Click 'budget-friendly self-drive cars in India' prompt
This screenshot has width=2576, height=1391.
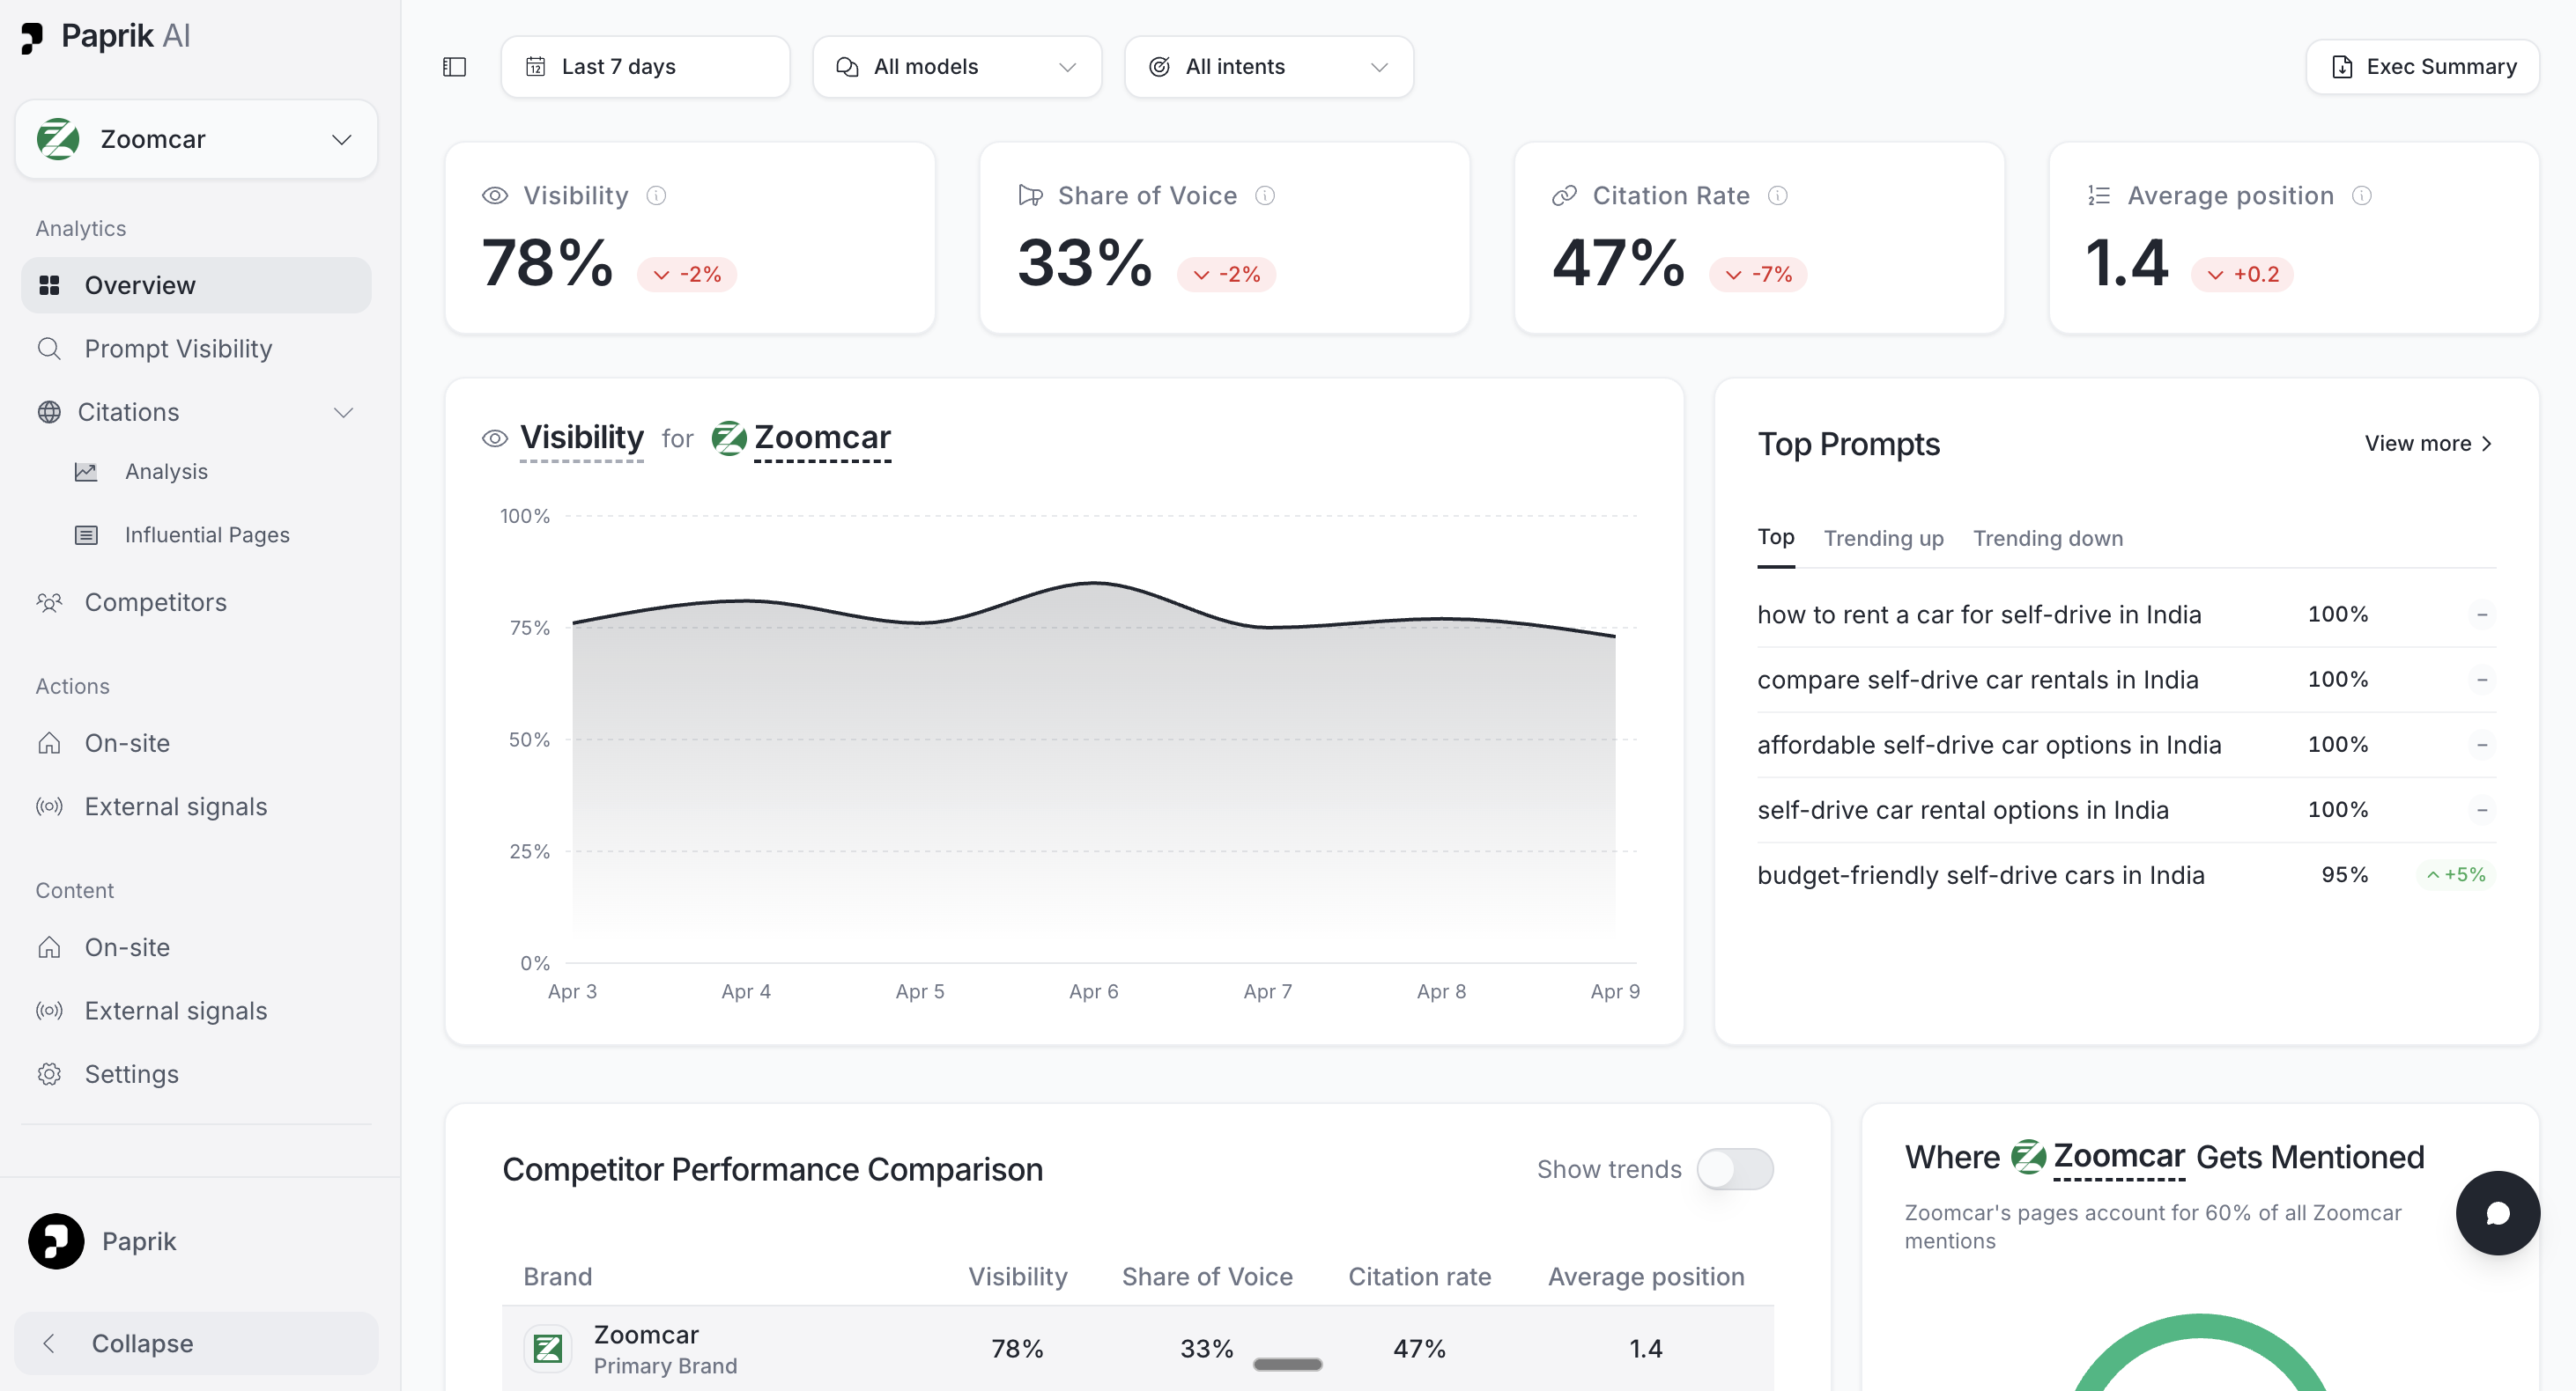click(x=1980, y=875)
